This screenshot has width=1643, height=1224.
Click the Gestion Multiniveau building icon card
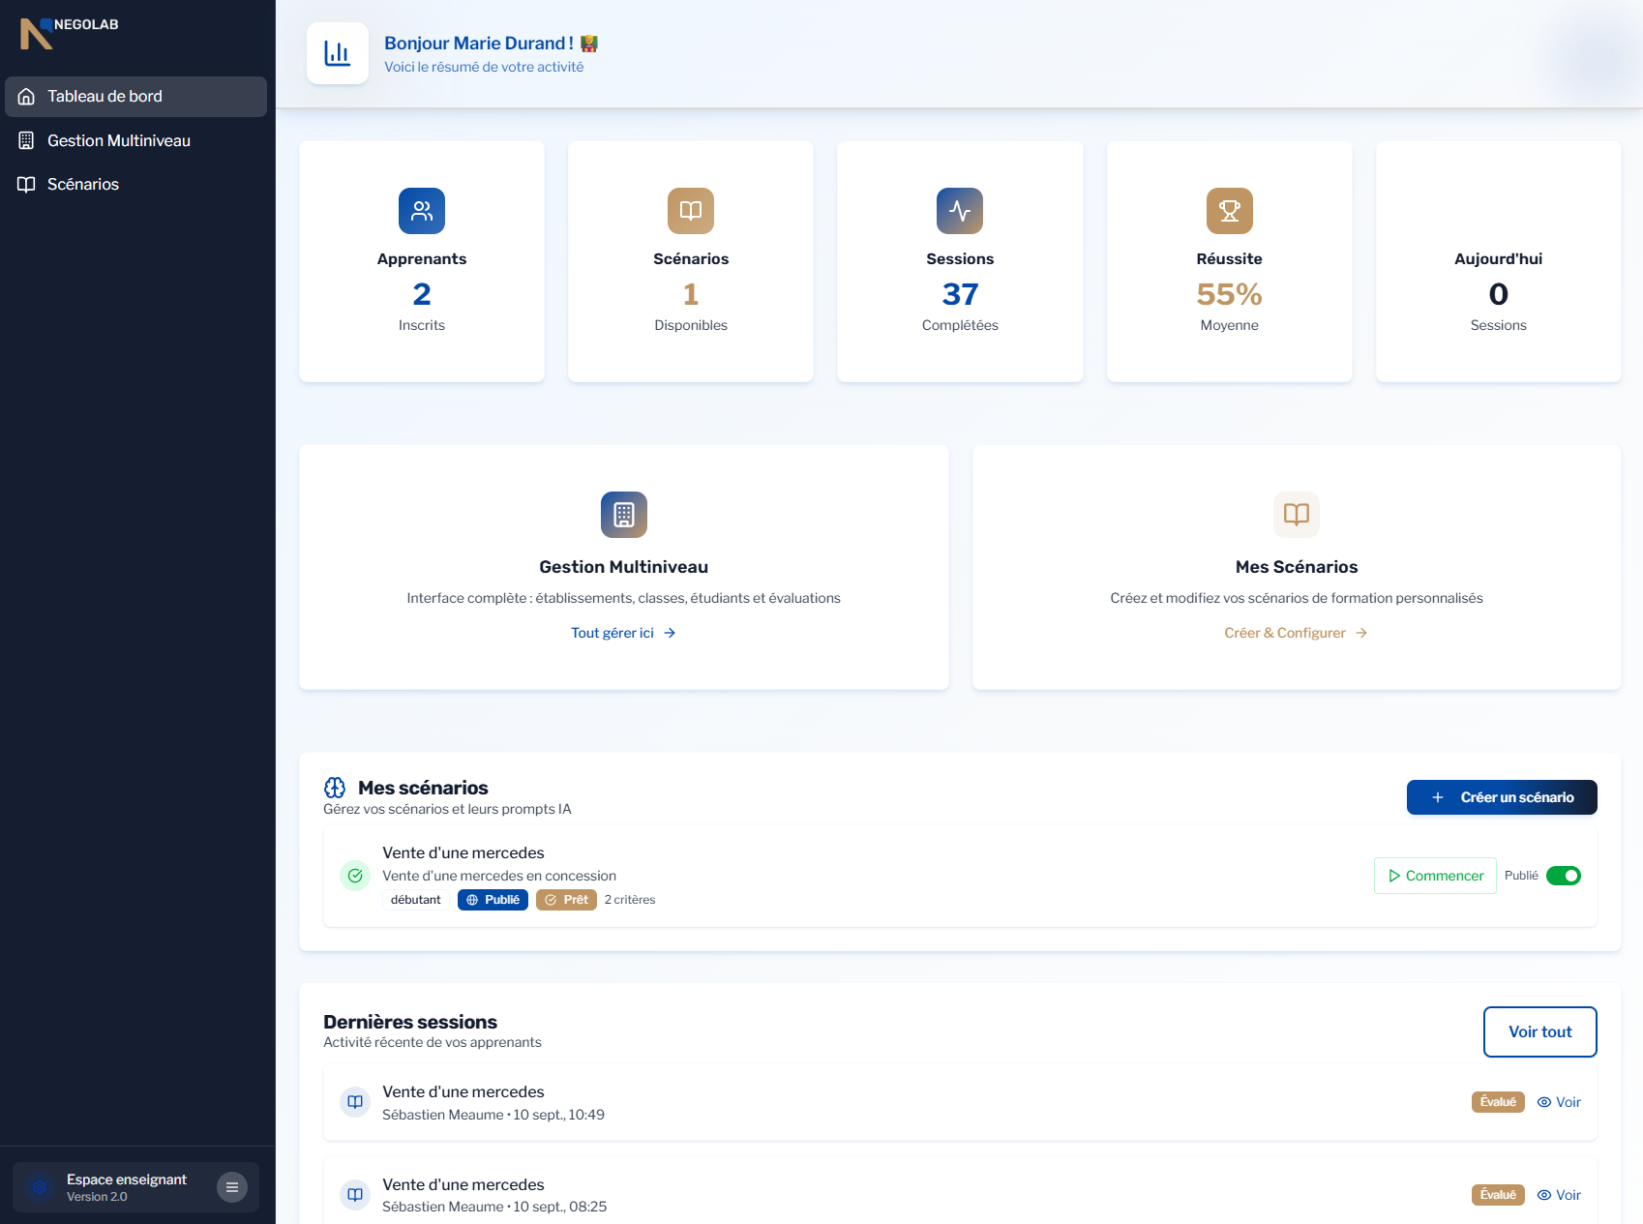point(624,515)
